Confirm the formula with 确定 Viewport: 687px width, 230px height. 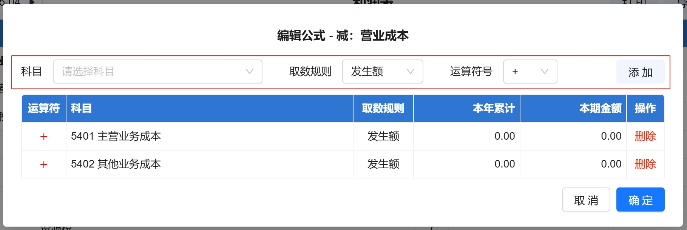(x=640, y=200)
